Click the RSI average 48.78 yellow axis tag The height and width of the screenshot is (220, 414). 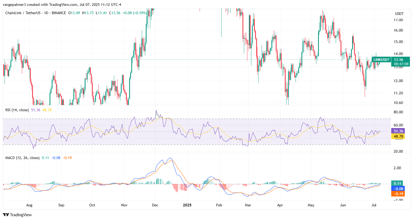pos(398,136)
